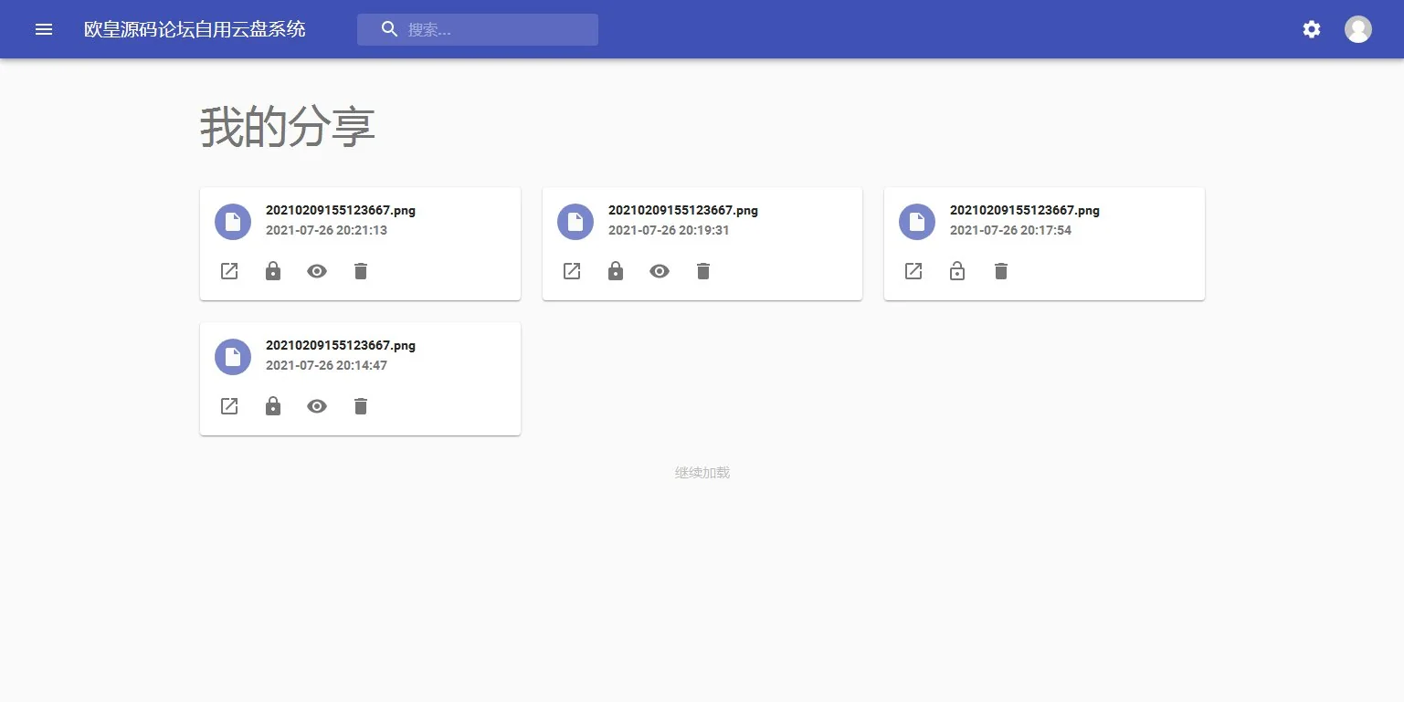Open share link of 20:14:47 file
The width and height of the screenshot is (1404, 702).
tap(229, 406)
